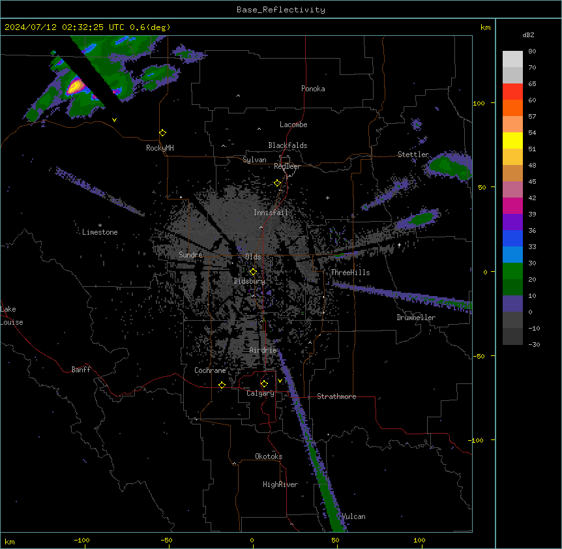The image size is (562, 549).
Task: Click the Ponoka city label
Action: 313,89
